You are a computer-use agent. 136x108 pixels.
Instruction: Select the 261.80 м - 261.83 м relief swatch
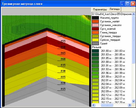click(x=95, y=51)
